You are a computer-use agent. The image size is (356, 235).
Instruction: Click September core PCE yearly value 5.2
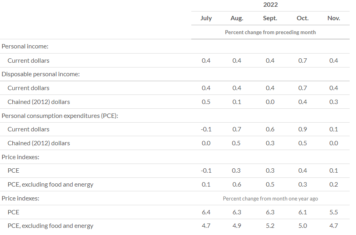click(270, 226)
